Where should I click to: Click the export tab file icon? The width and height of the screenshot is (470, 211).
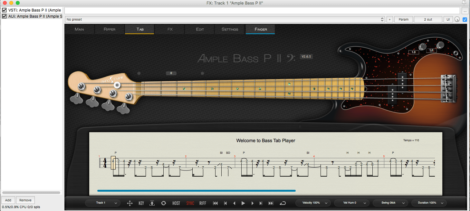tap(152, 203)
